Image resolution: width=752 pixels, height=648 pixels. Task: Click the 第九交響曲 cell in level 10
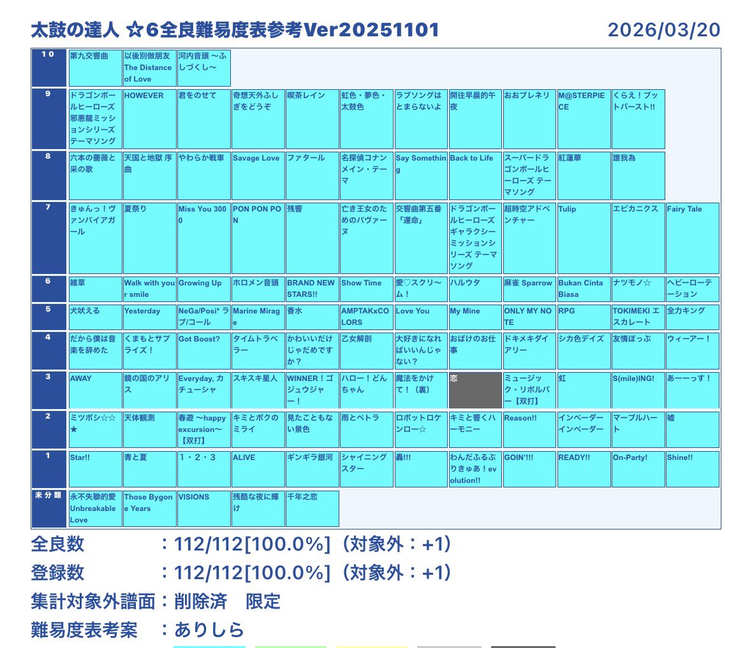[95, 68]
